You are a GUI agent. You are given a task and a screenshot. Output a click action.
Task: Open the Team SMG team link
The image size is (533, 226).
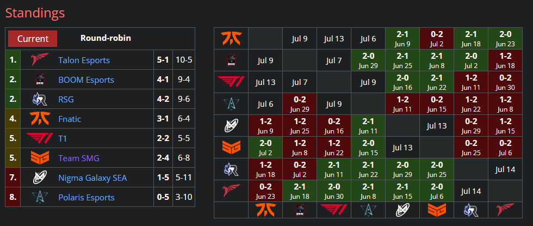79,158
